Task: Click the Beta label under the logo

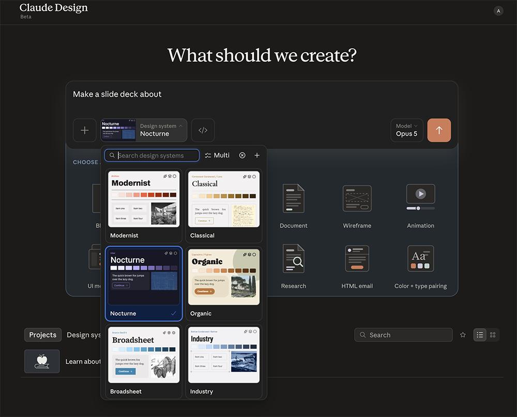Action: 26,17
